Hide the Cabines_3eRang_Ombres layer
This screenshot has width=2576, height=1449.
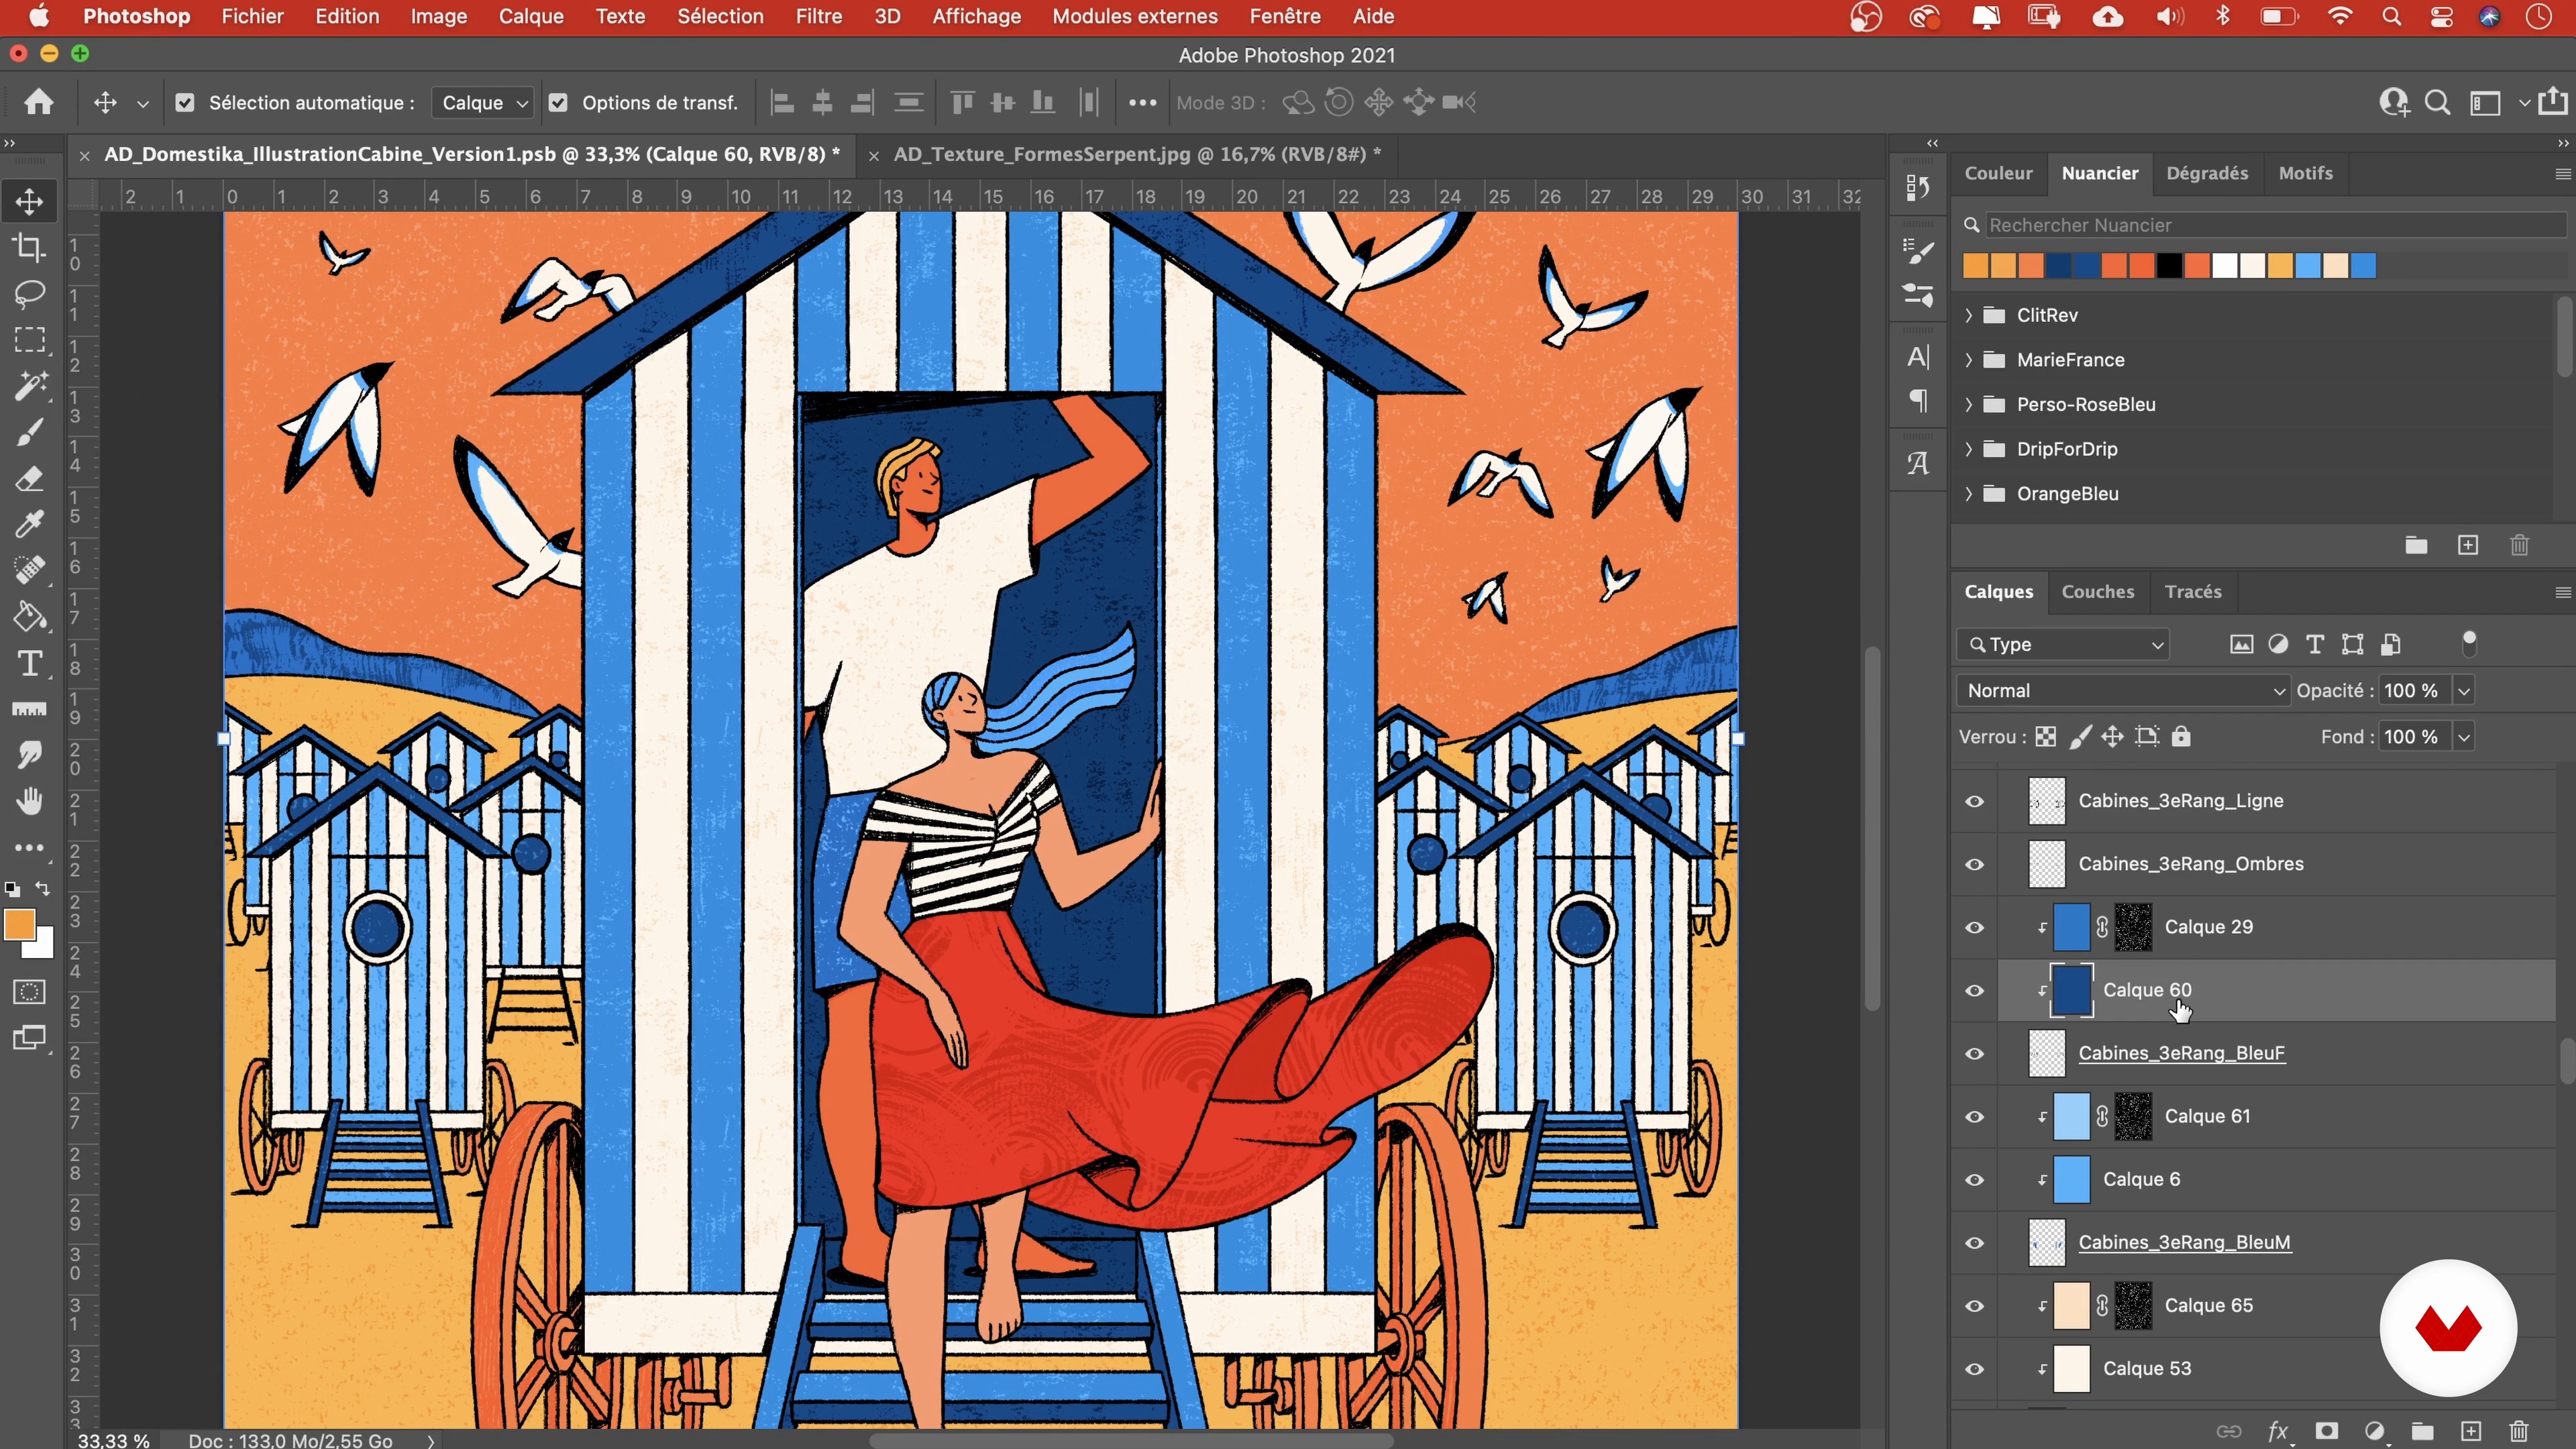coord(1974,864)
